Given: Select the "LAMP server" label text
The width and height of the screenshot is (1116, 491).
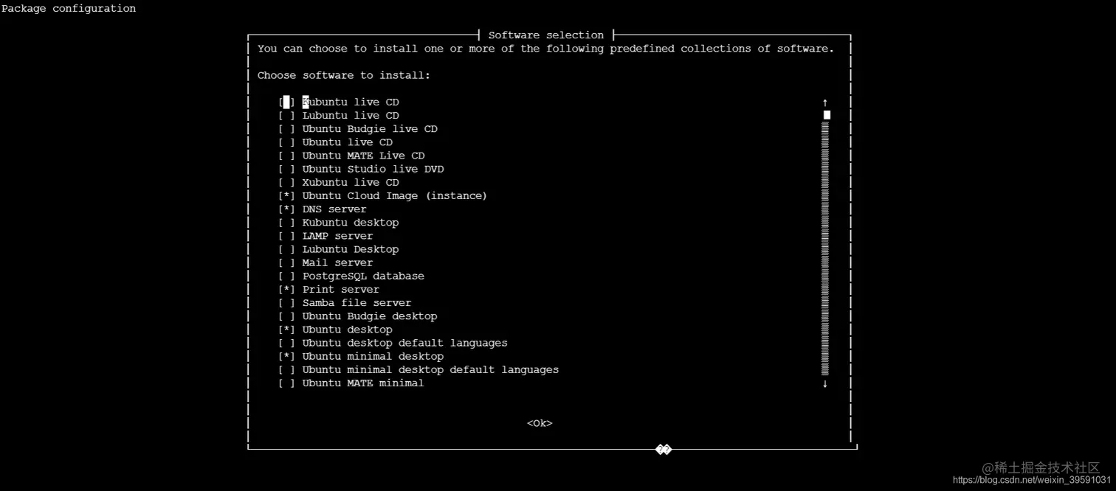Looking at the screenshot, I should tap(337, 236).
